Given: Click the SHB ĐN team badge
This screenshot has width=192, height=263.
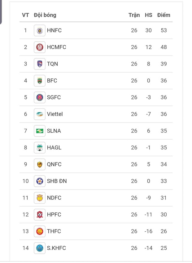Looking at the screenshot, I should pos(40,181).
